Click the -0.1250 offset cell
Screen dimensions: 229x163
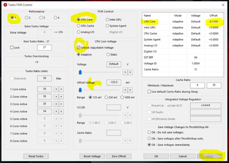click(214, 22)
